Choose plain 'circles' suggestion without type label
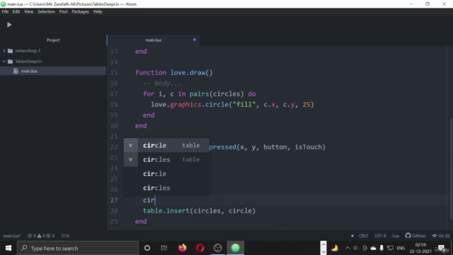 [x=166, y=188]
